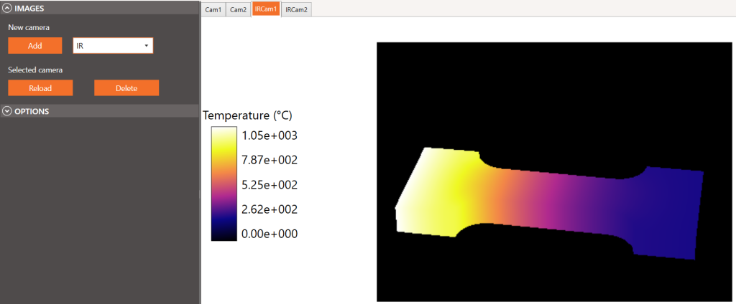736x304 pixels.
Task: Open the IRCam2 tab
Action: pos(297,9)
